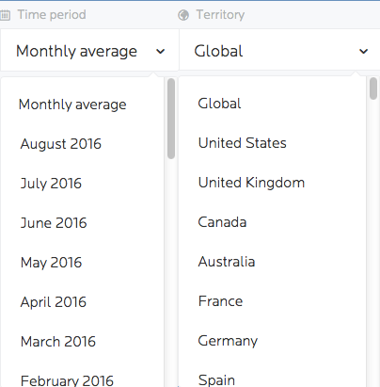Collapse the Global territory dropdown chevron
380x387 pixels.
tap(363, 51)
